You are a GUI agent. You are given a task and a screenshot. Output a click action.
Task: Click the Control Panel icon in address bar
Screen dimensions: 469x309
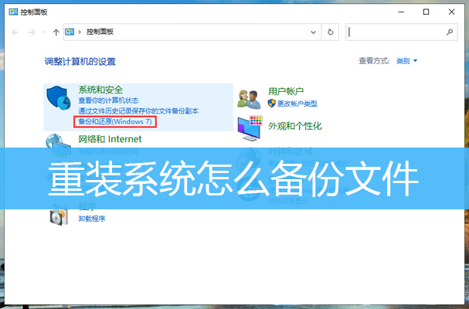point(70,32)
